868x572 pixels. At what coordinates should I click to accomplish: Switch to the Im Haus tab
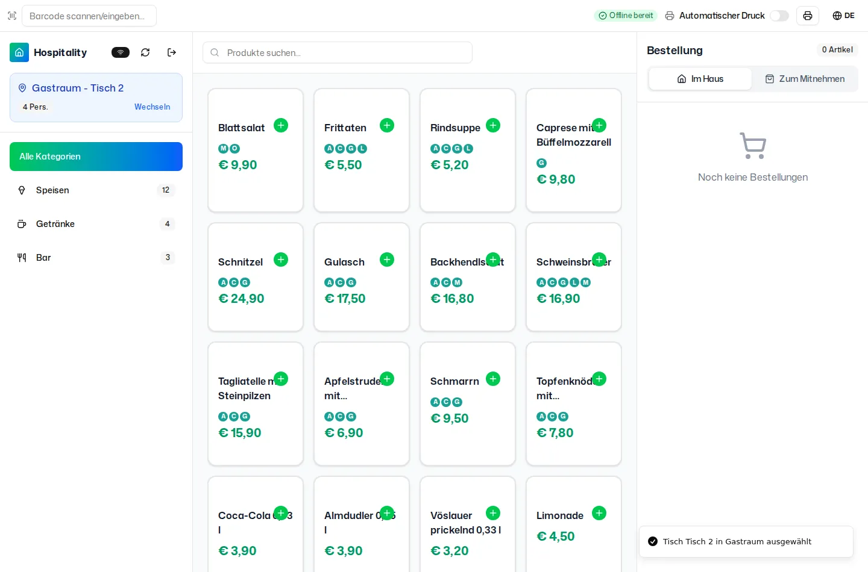pos(700,79)
